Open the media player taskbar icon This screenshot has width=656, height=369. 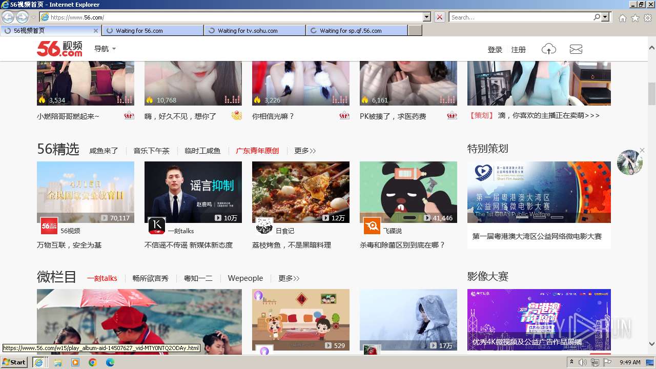75,362
